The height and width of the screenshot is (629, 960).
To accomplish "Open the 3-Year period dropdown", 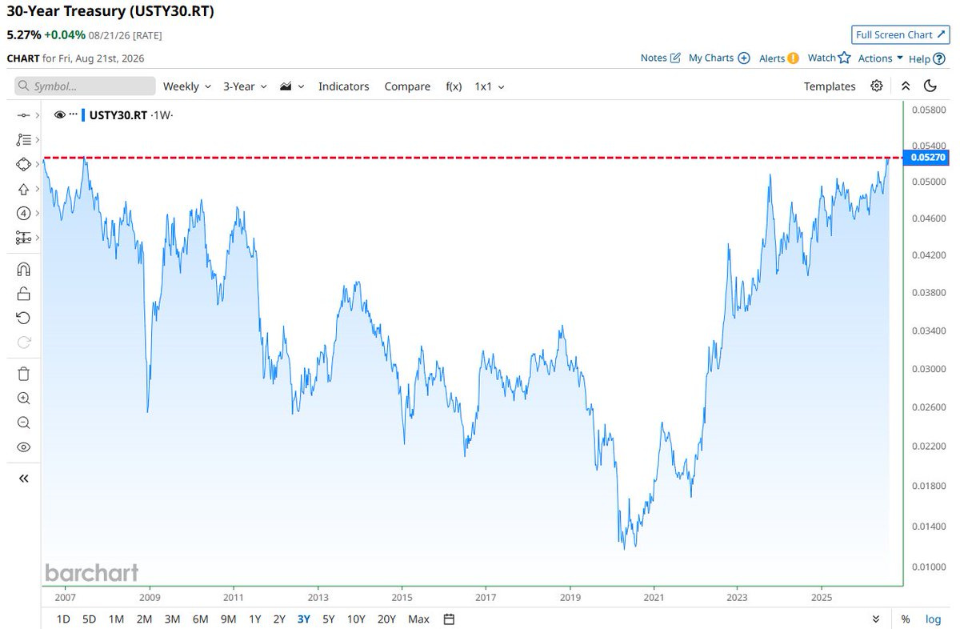I will 245,86.
